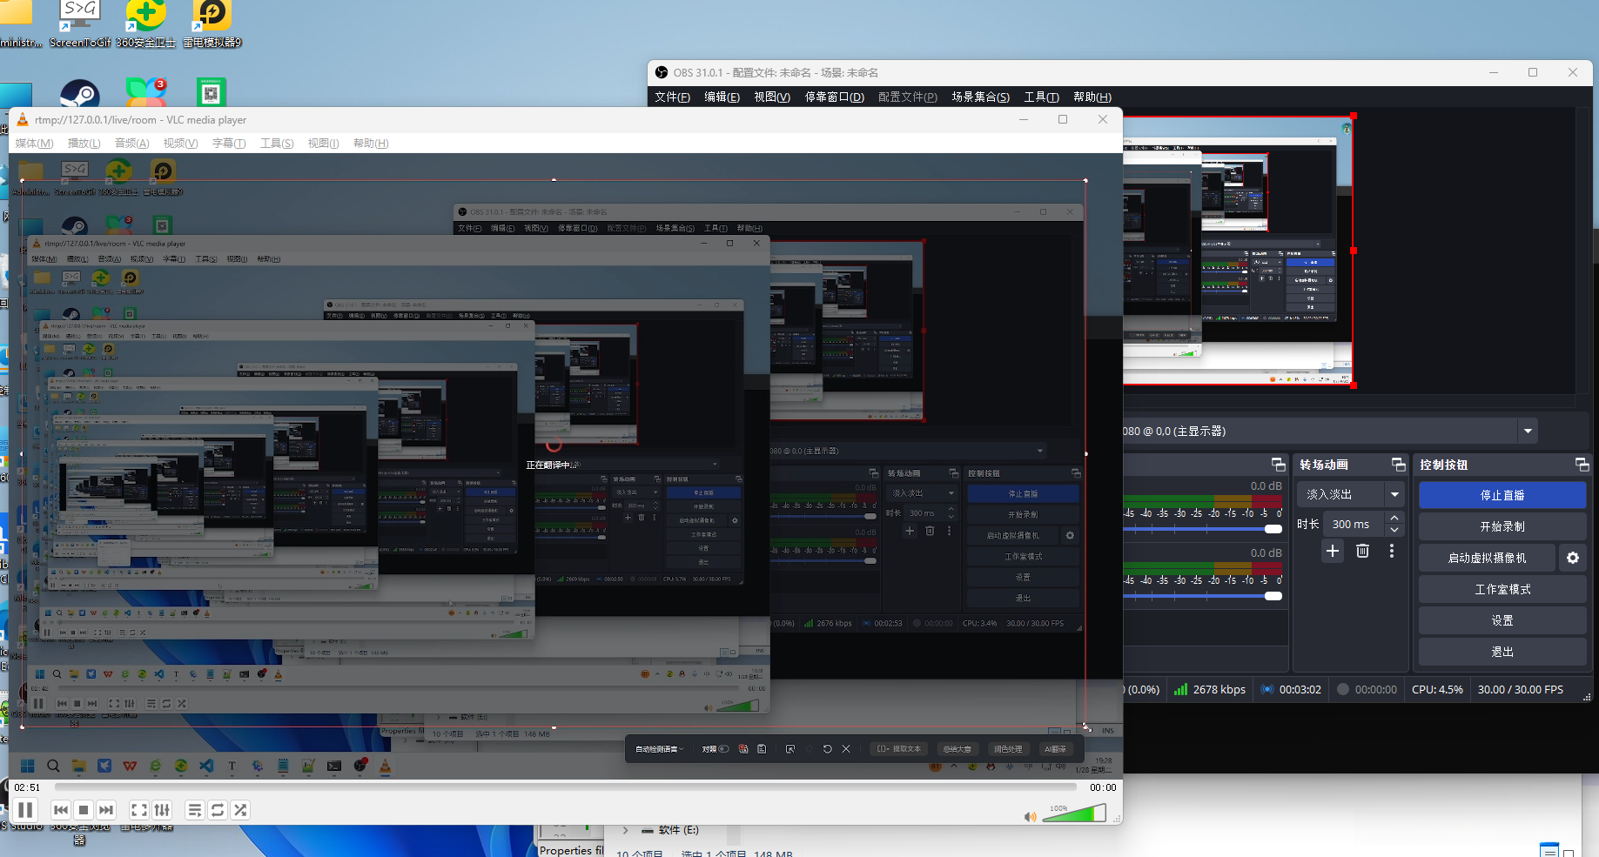
Task: Open virtual camera settings gear icon
Action: click(x=1573, y=558)
